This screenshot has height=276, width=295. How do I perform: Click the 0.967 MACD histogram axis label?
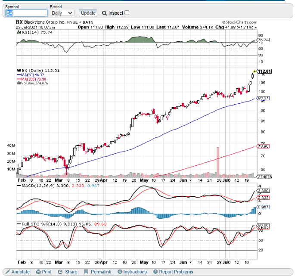click(263, 207)
